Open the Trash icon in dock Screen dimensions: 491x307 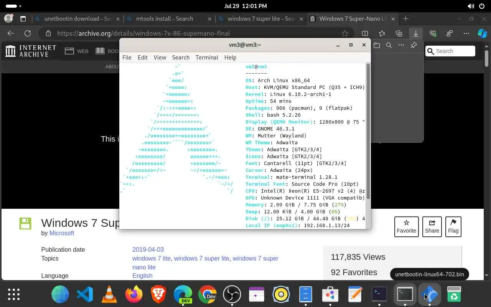click(454, 294)
